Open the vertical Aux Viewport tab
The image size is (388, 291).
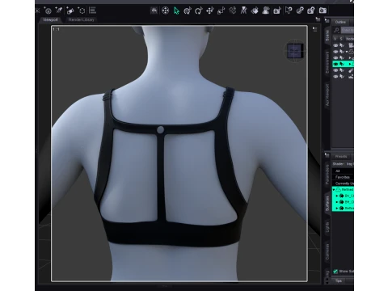pos(327,95)
